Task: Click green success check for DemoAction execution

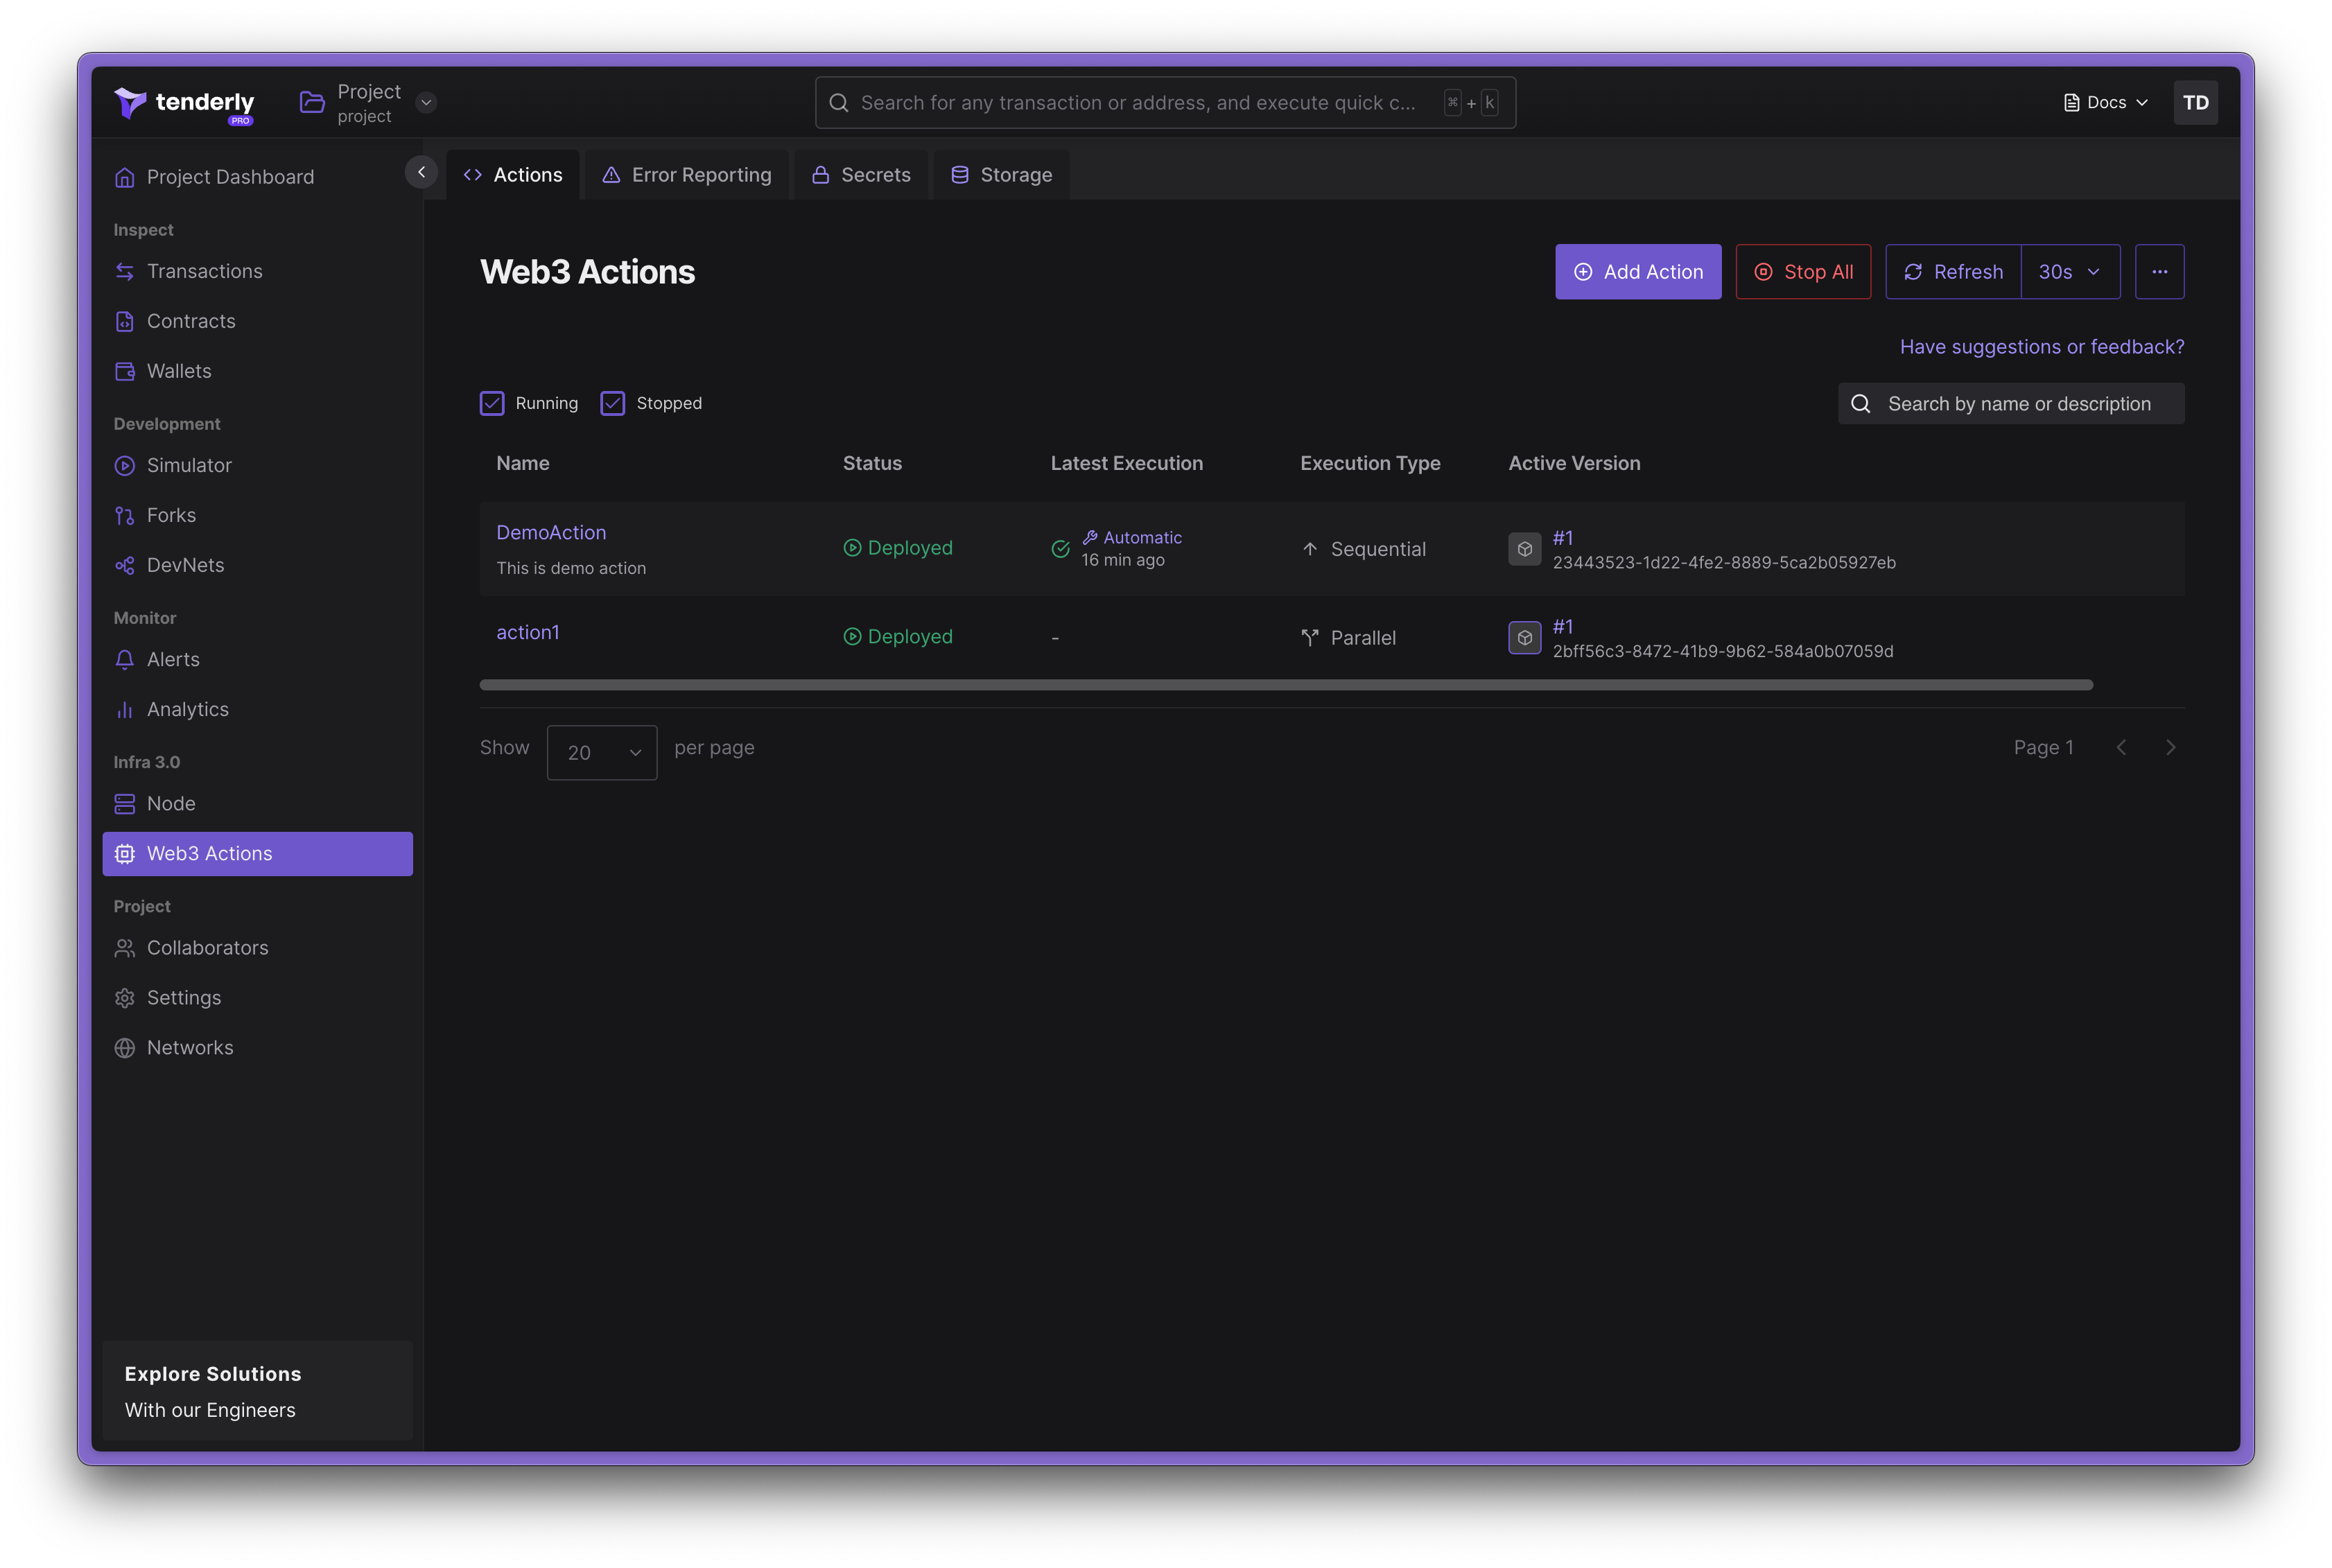Action: (x=1060, y=549)
